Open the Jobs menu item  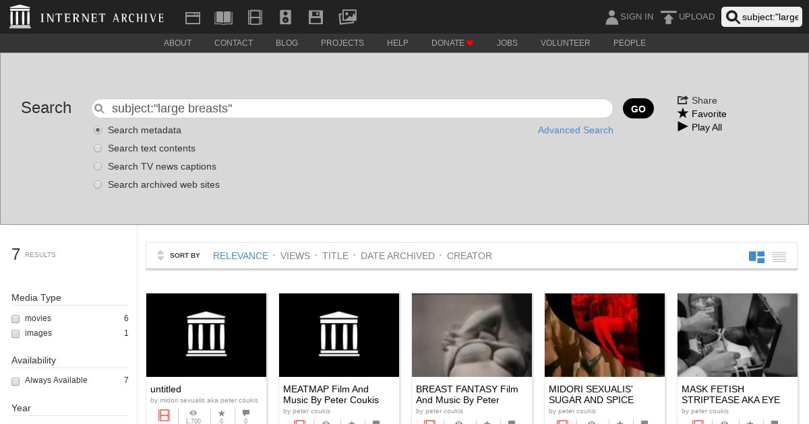coord(507,43)
